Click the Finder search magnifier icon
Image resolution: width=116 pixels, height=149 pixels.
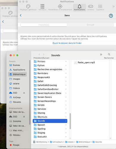click(109, 54)
